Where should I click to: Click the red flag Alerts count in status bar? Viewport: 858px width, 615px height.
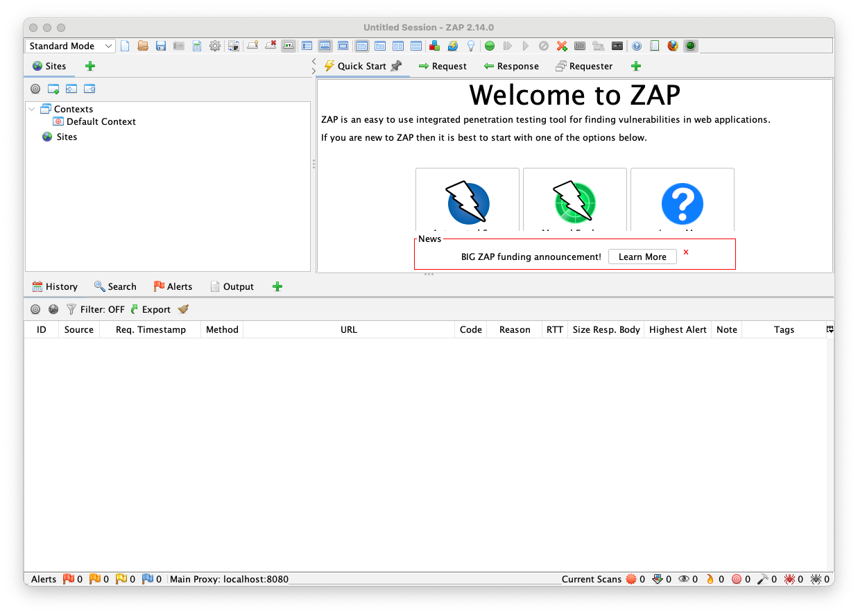(73, 579)
